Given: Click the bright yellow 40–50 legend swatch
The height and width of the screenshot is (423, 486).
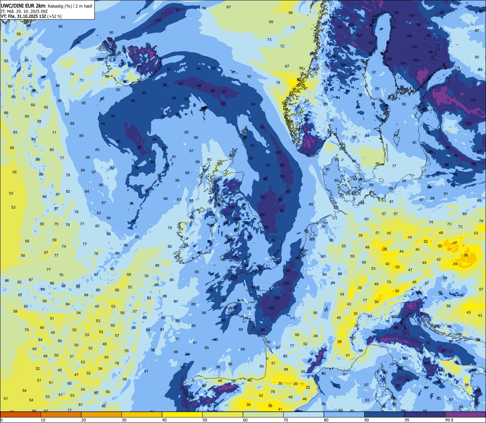Looking at the screenshot, I should (182, 414).
